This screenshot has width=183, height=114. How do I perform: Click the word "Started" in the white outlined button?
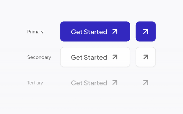click(95, 57)
